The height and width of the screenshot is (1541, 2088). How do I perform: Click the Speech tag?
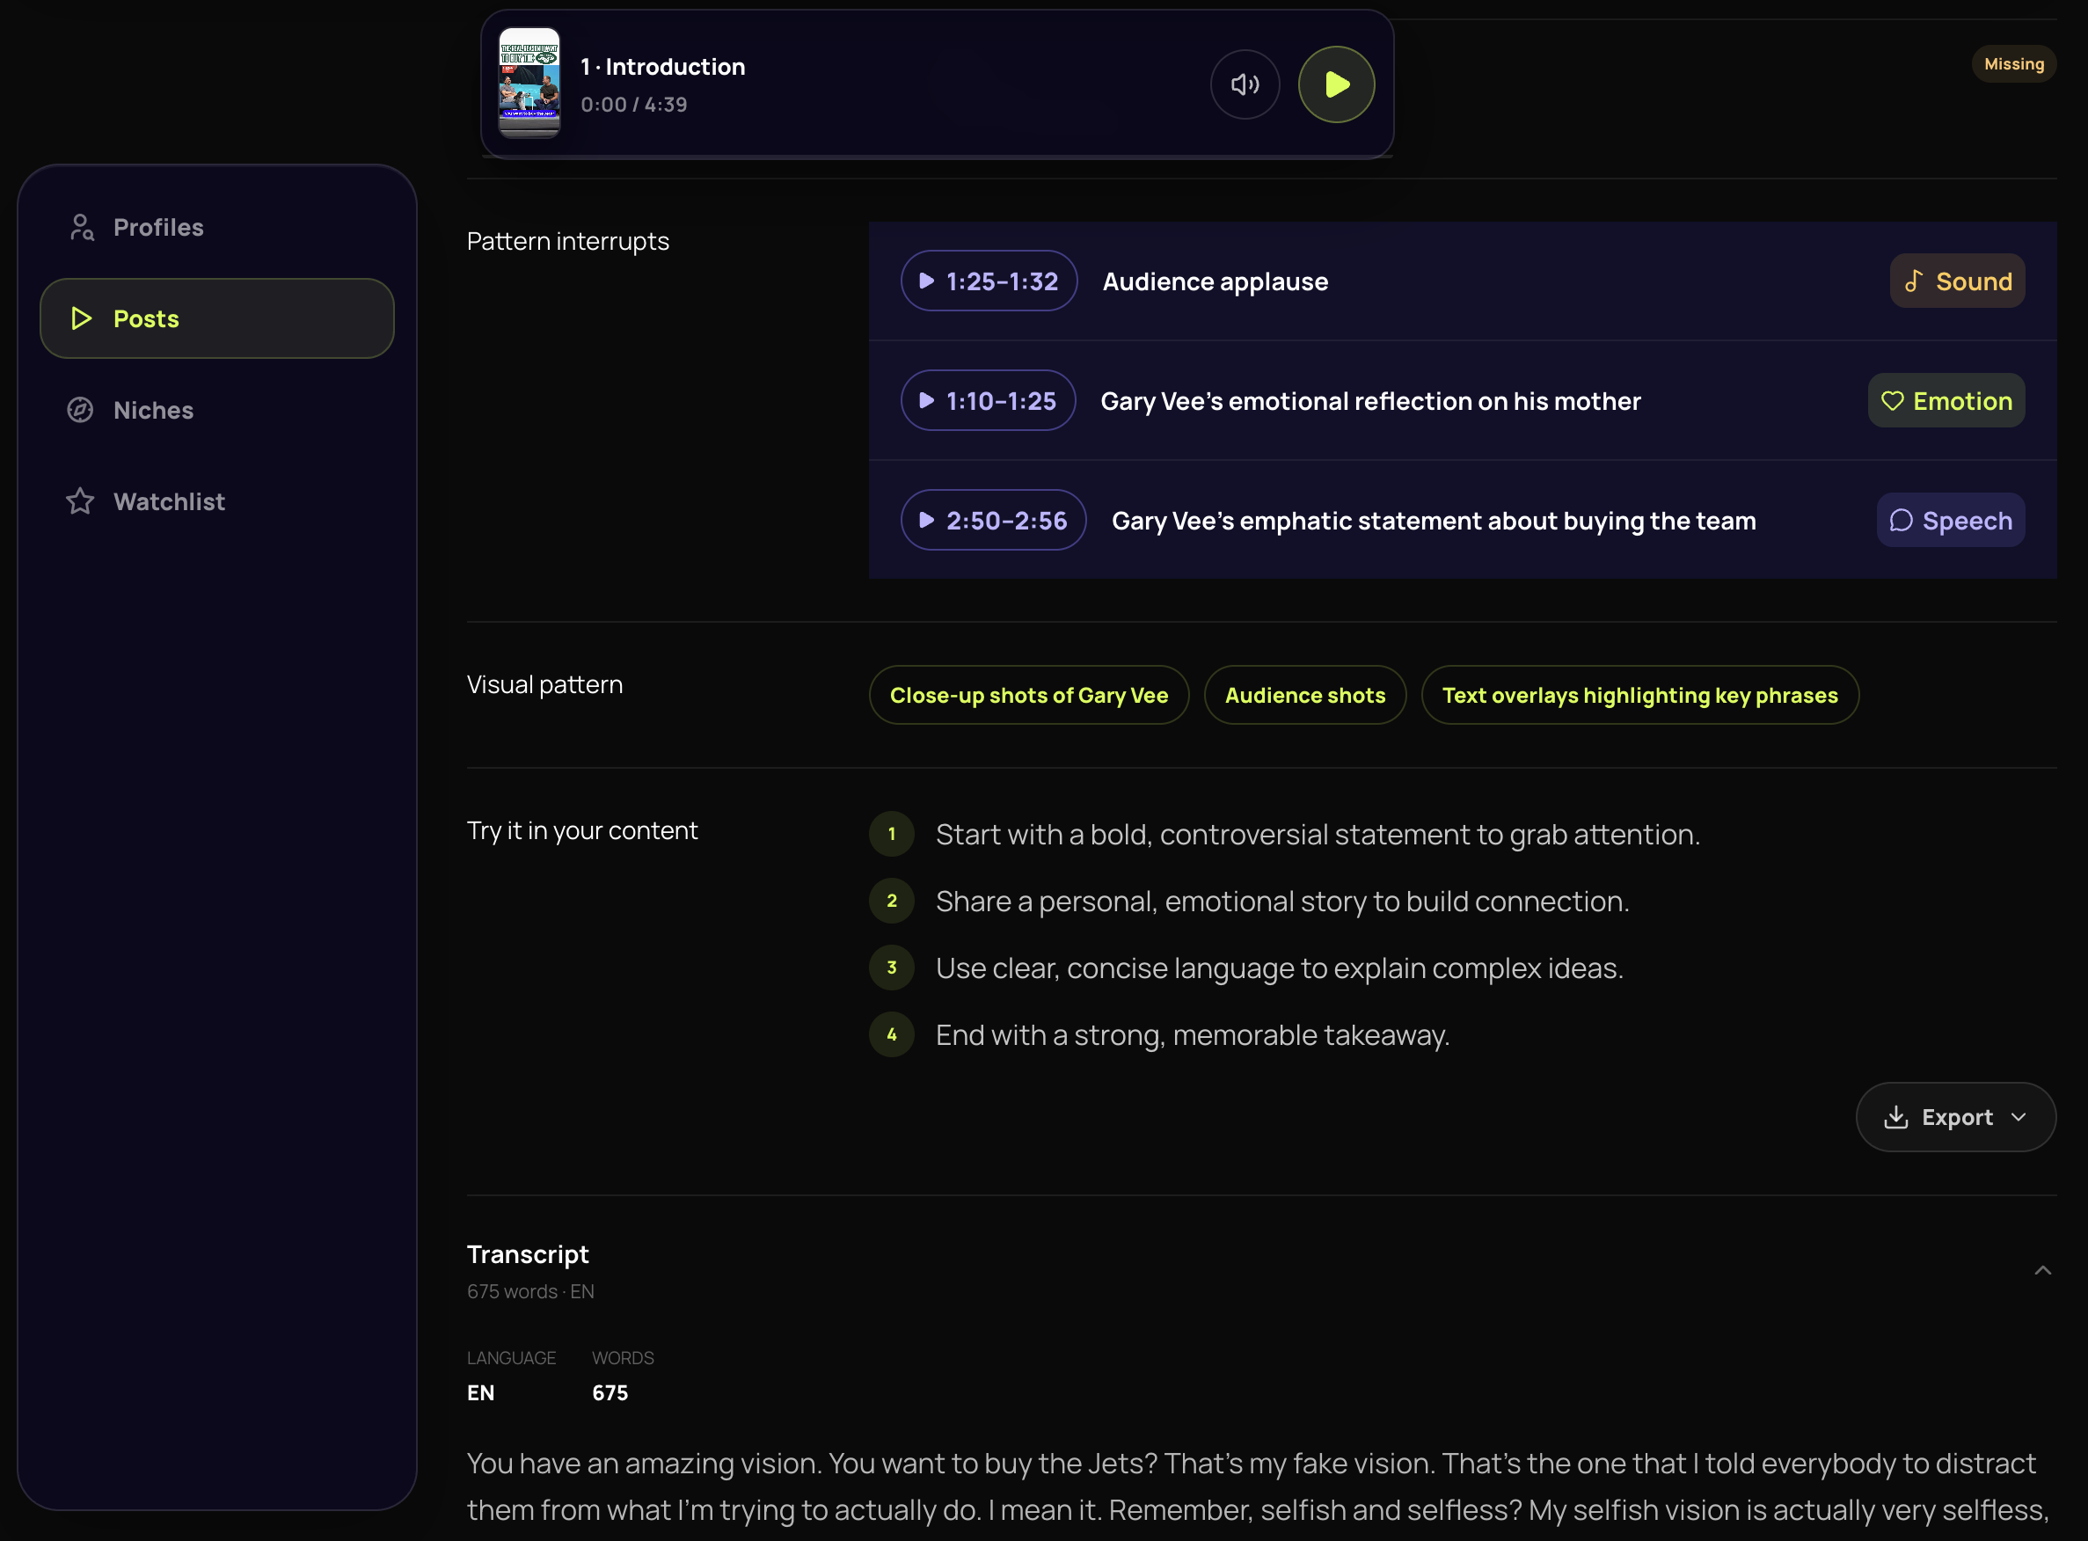[x=1950, y=520]
